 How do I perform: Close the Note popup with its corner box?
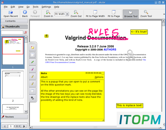(103, 73)
